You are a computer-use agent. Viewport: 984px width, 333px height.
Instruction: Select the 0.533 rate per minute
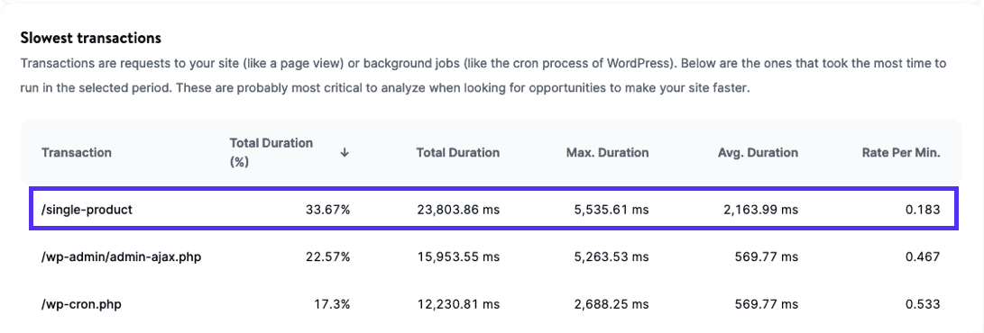click(924, 305)
